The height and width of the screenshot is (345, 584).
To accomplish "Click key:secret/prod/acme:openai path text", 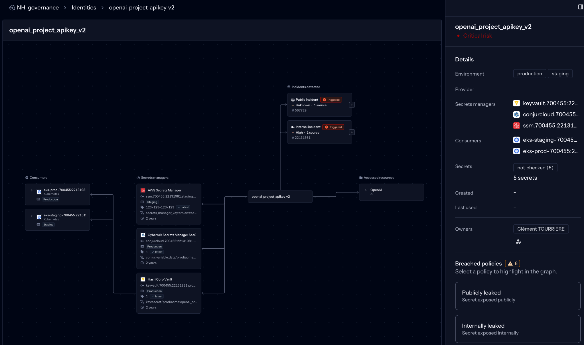I will [171, 302].
